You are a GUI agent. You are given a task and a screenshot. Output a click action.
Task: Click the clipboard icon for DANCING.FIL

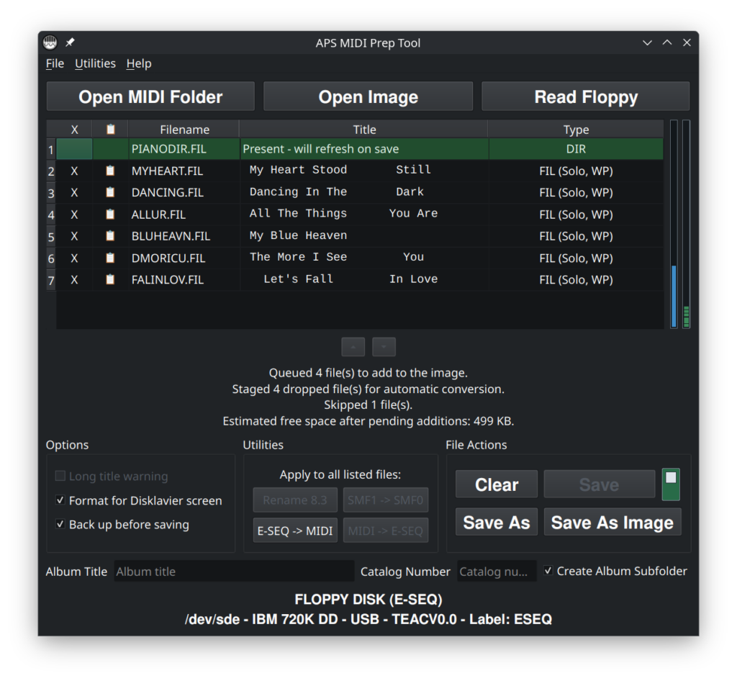point(110,192)
